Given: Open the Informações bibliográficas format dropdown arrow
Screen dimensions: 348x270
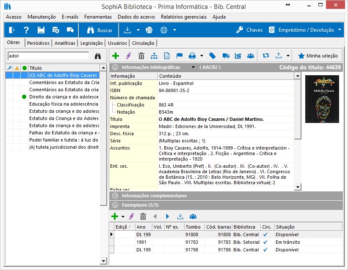Looking at the screenshot, I should click(193, 67).
